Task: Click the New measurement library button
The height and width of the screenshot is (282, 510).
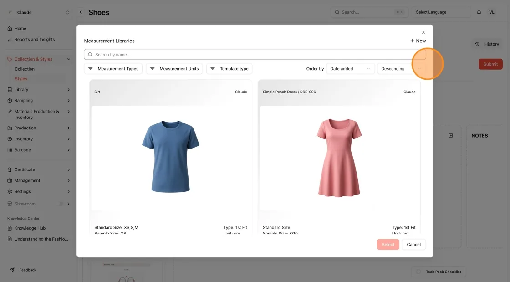Action: coord(418,41)
